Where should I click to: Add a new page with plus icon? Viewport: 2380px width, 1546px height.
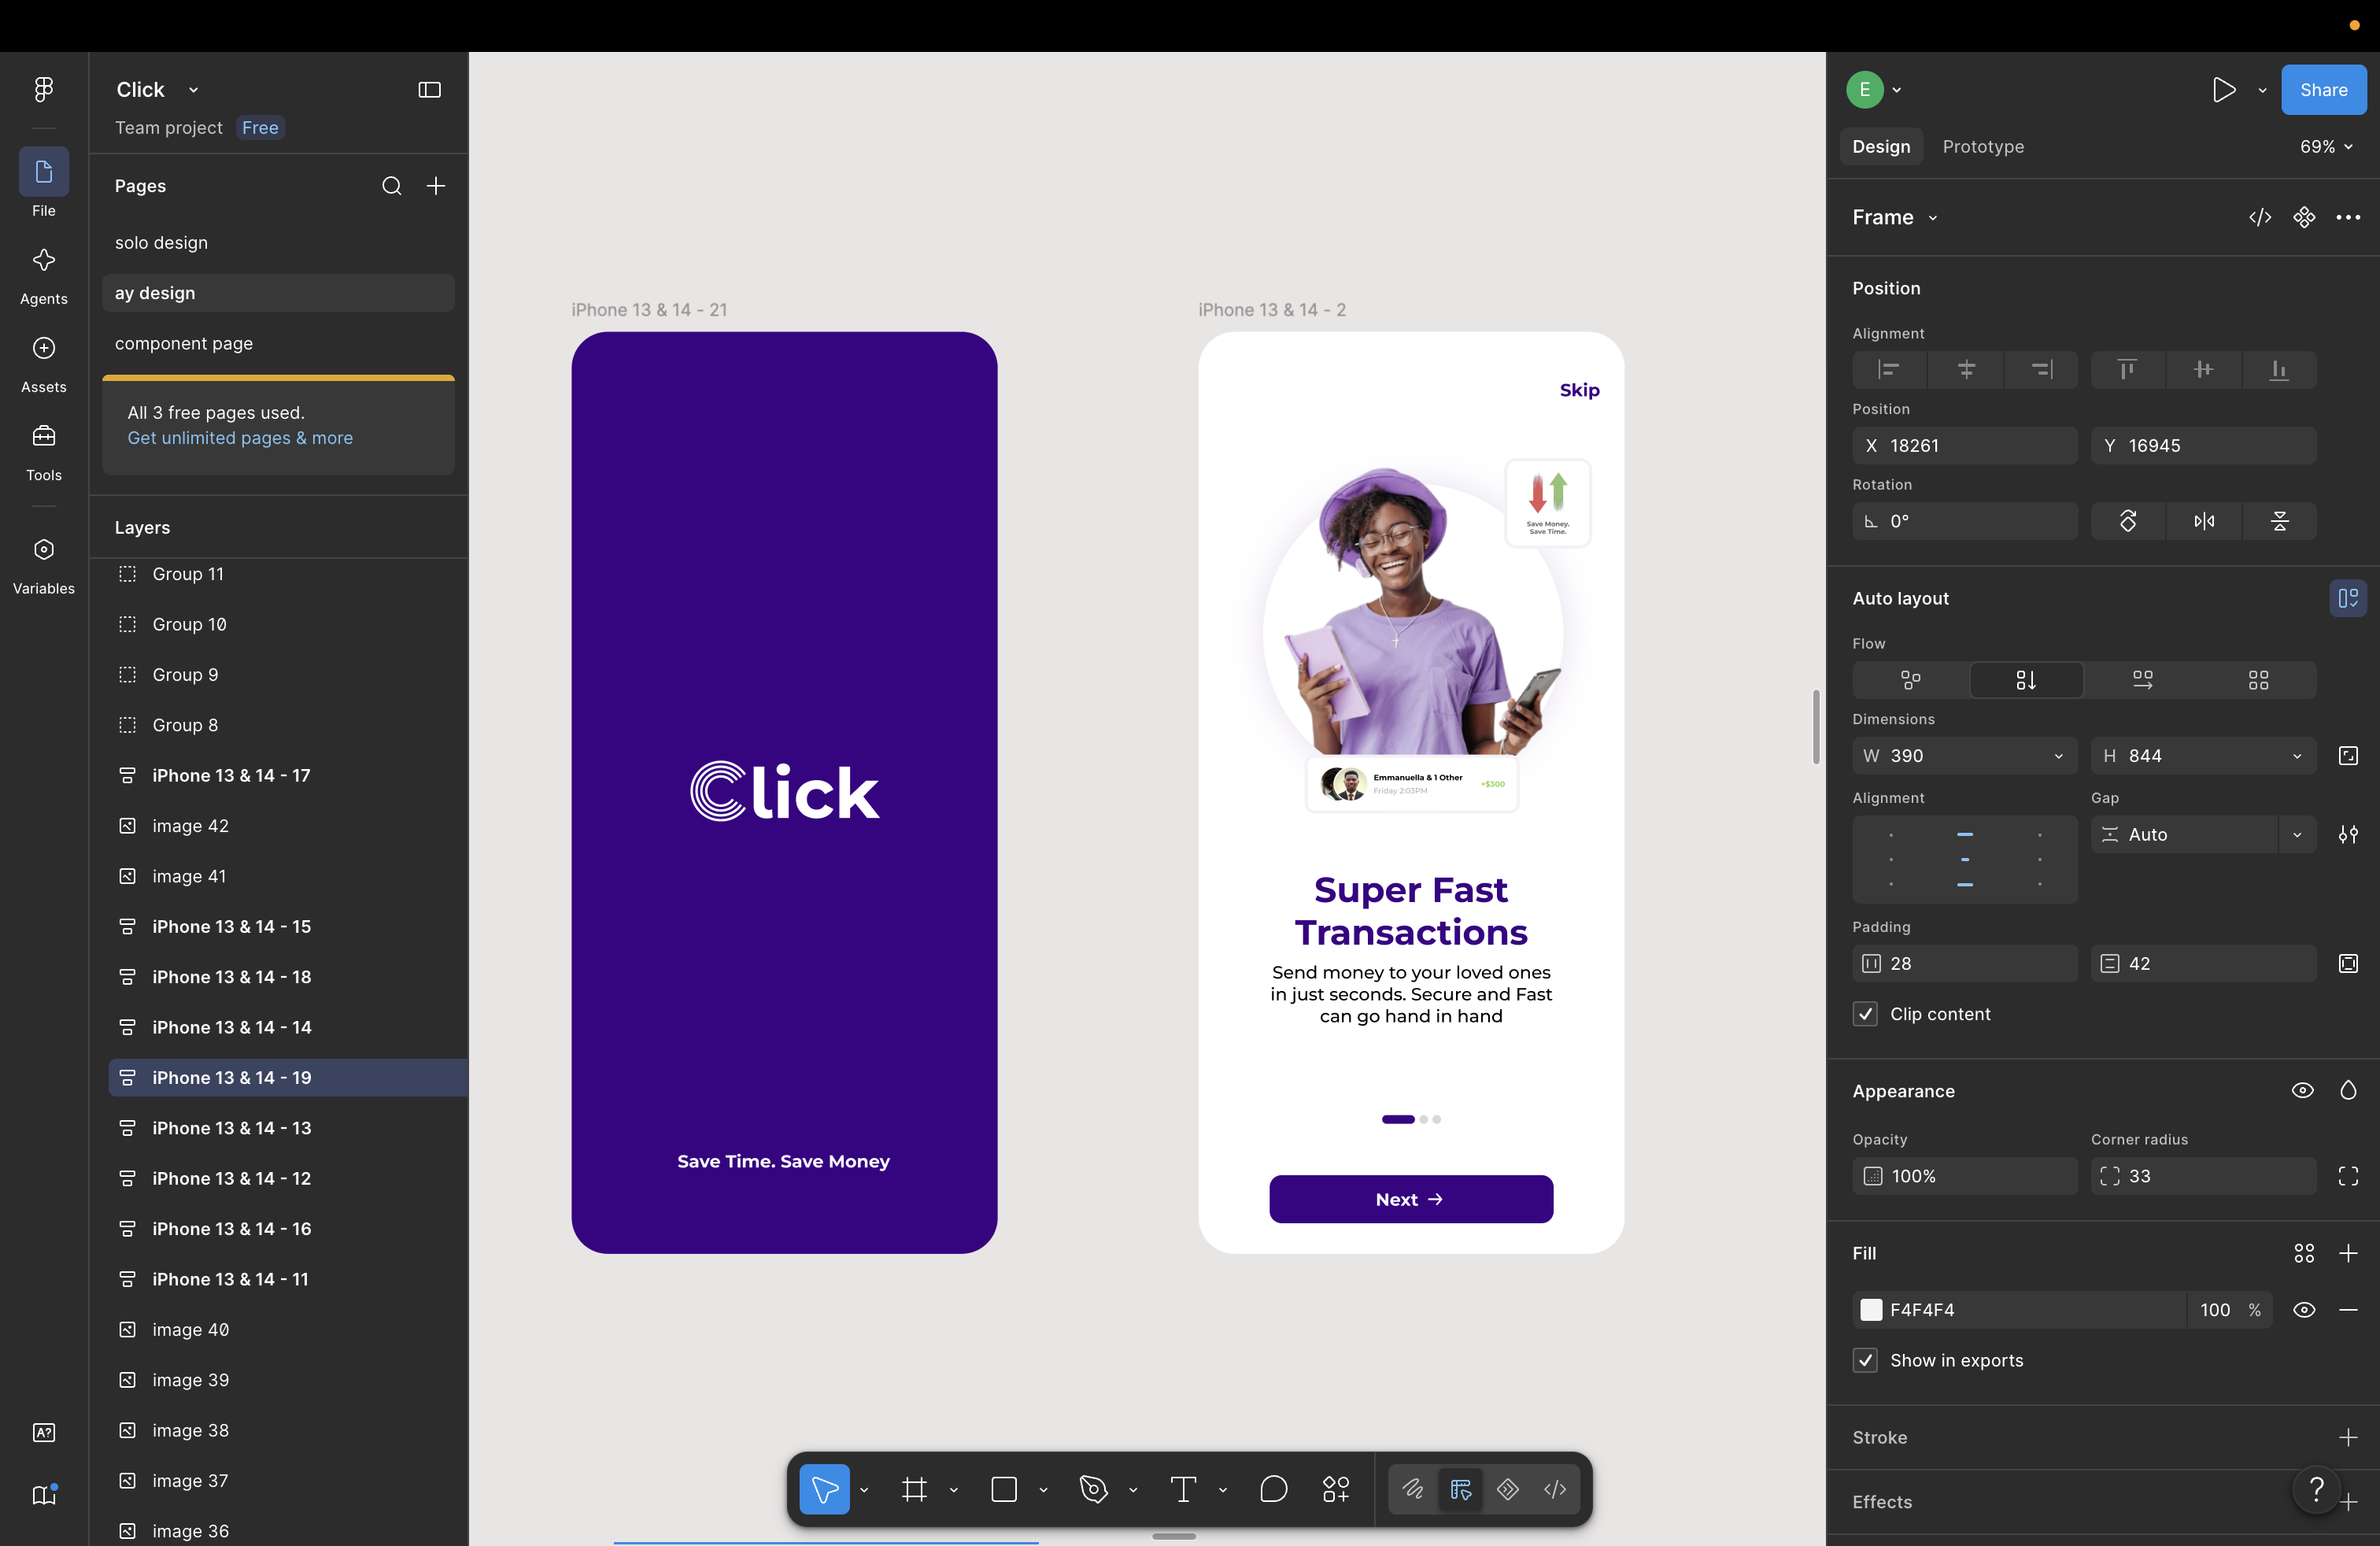436,186
